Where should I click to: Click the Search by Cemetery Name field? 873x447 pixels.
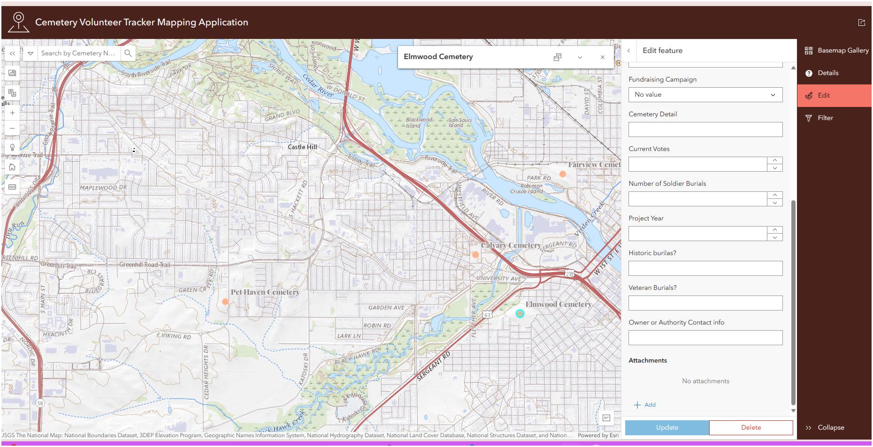78,53
